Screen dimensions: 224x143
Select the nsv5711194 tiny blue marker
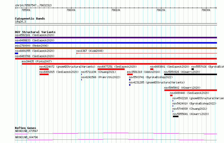point(82,74)
